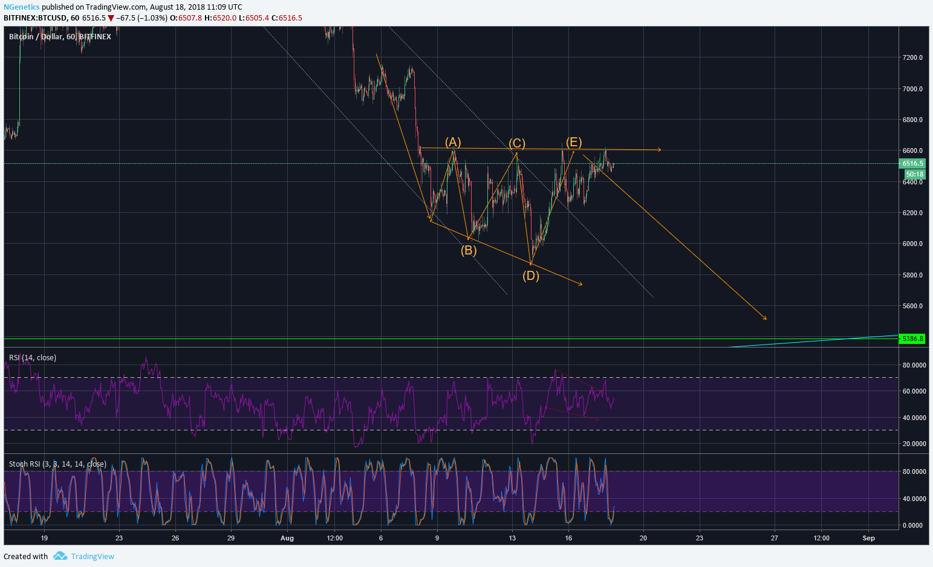Click the published date August 18, 2018 text
The image size is (933, 567).
pos(184,7)
